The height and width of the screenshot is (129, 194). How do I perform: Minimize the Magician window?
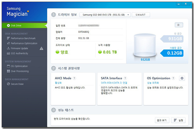pos(179,4)
